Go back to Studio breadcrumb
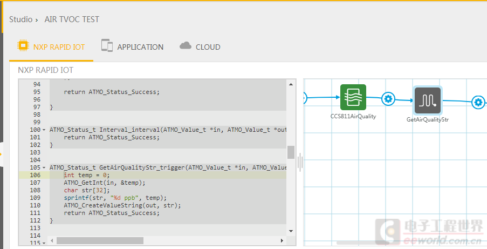This screenshot has height=249, width=487. [21, 19]
